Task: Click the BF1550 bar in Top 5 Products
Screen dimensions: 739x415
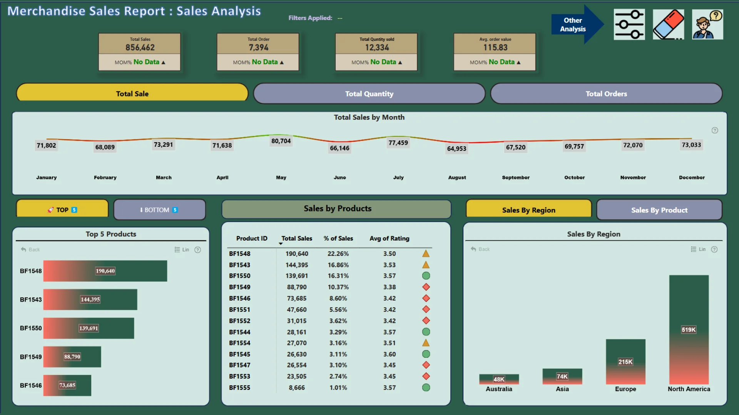Action: click(89, 328)
